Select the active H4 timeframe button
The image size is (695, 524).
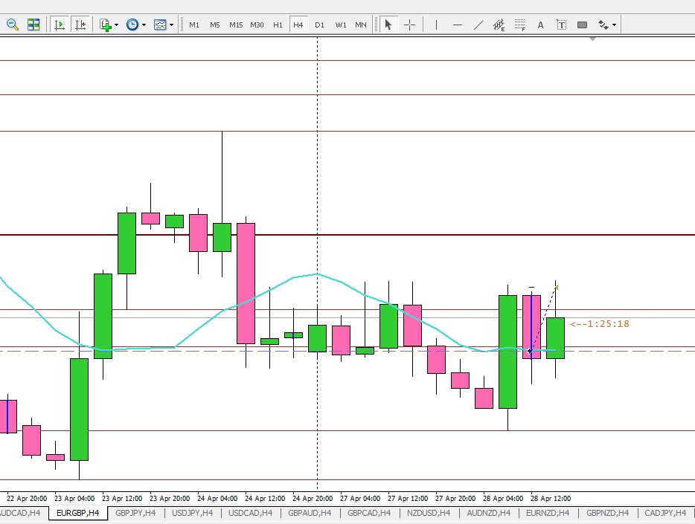298,25
